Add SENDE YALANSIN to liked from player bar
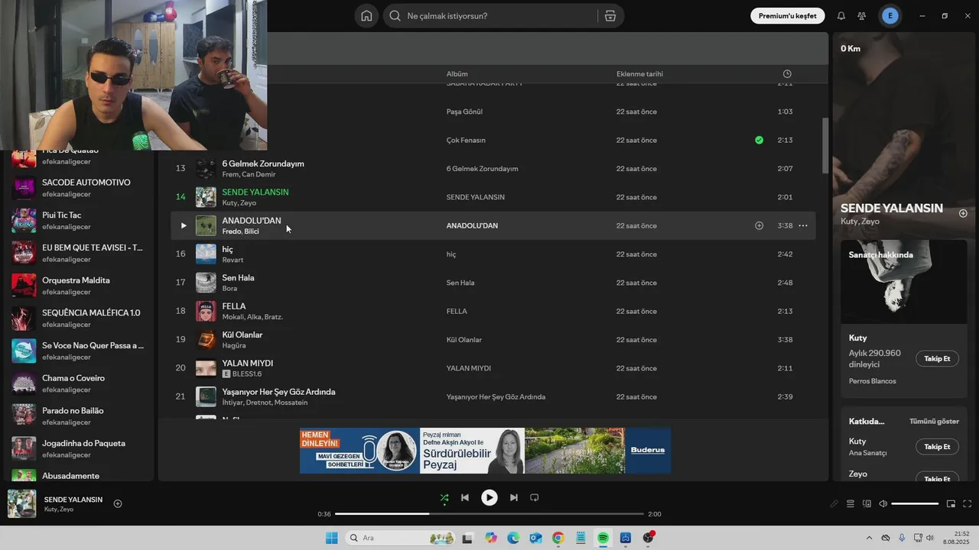The height and width of the screenshot is (550, 979). point(118,504)
